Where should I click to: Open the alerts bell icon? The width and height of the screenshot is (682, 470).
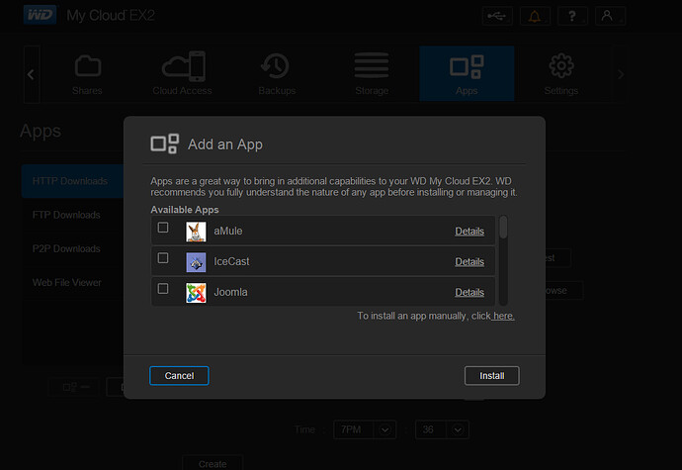pyautogui.click(x=535, y=17)
